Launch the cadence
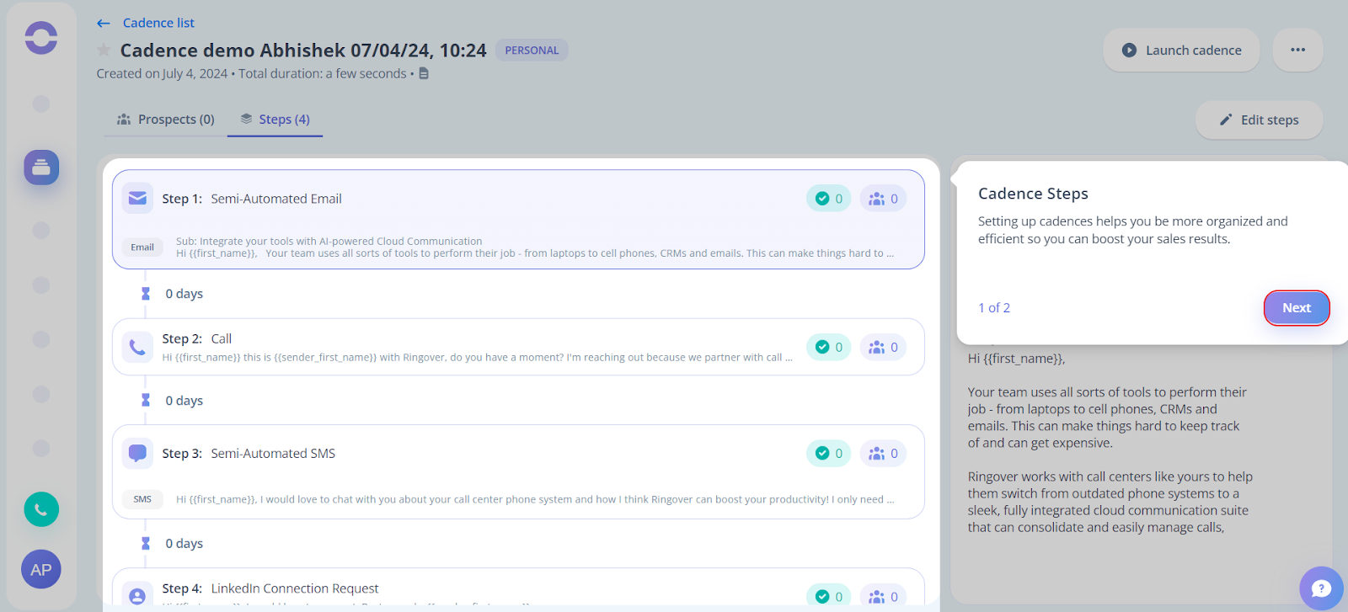Screen dimensions: 1348x612 coord(1181,51)
